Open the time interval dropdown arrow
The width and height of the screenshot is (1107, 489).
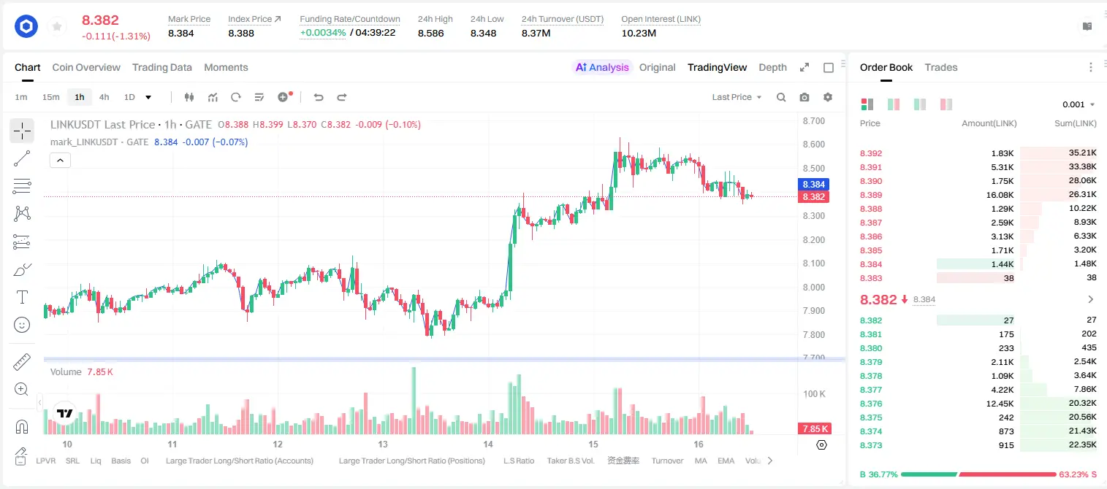click(148, 97)
